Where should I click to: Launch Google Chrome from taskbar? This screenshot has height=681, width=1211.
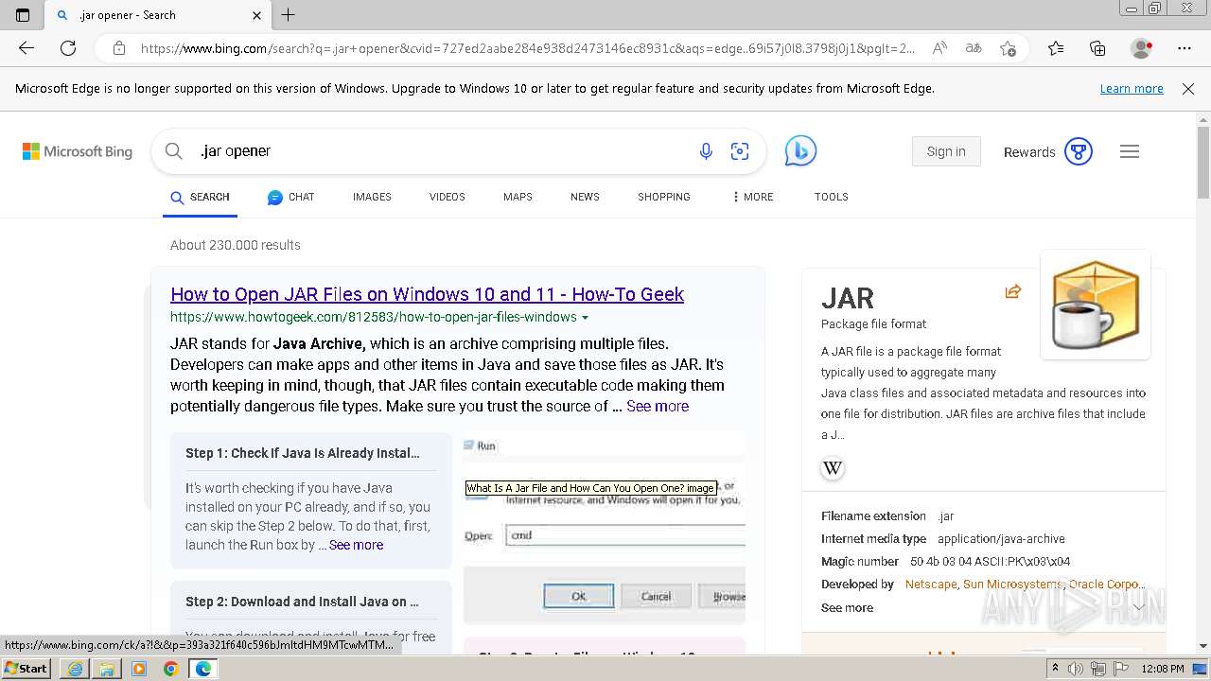[x=171, y=669]
